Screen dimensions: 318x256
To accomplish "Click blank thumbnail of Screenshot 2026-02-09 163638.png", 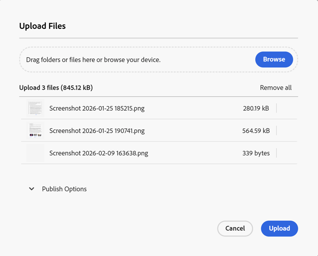I will (x=35, y=153).
